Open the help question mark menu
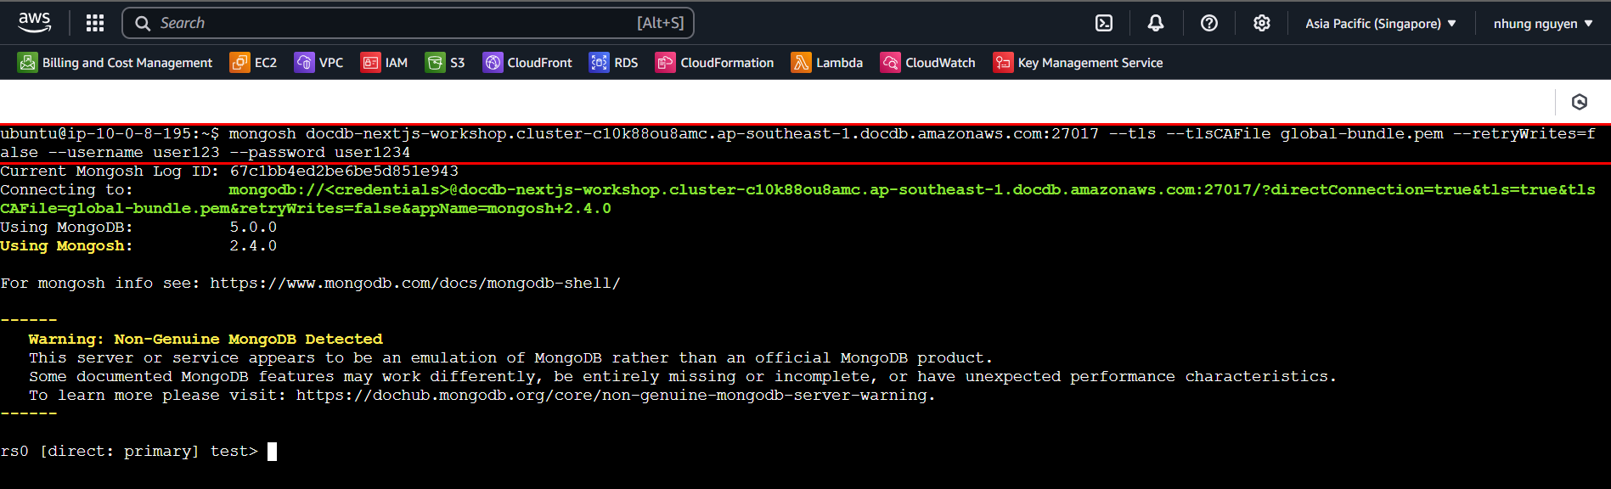This screenshot has height=489, width=1611. click(x=1209, y=23)
